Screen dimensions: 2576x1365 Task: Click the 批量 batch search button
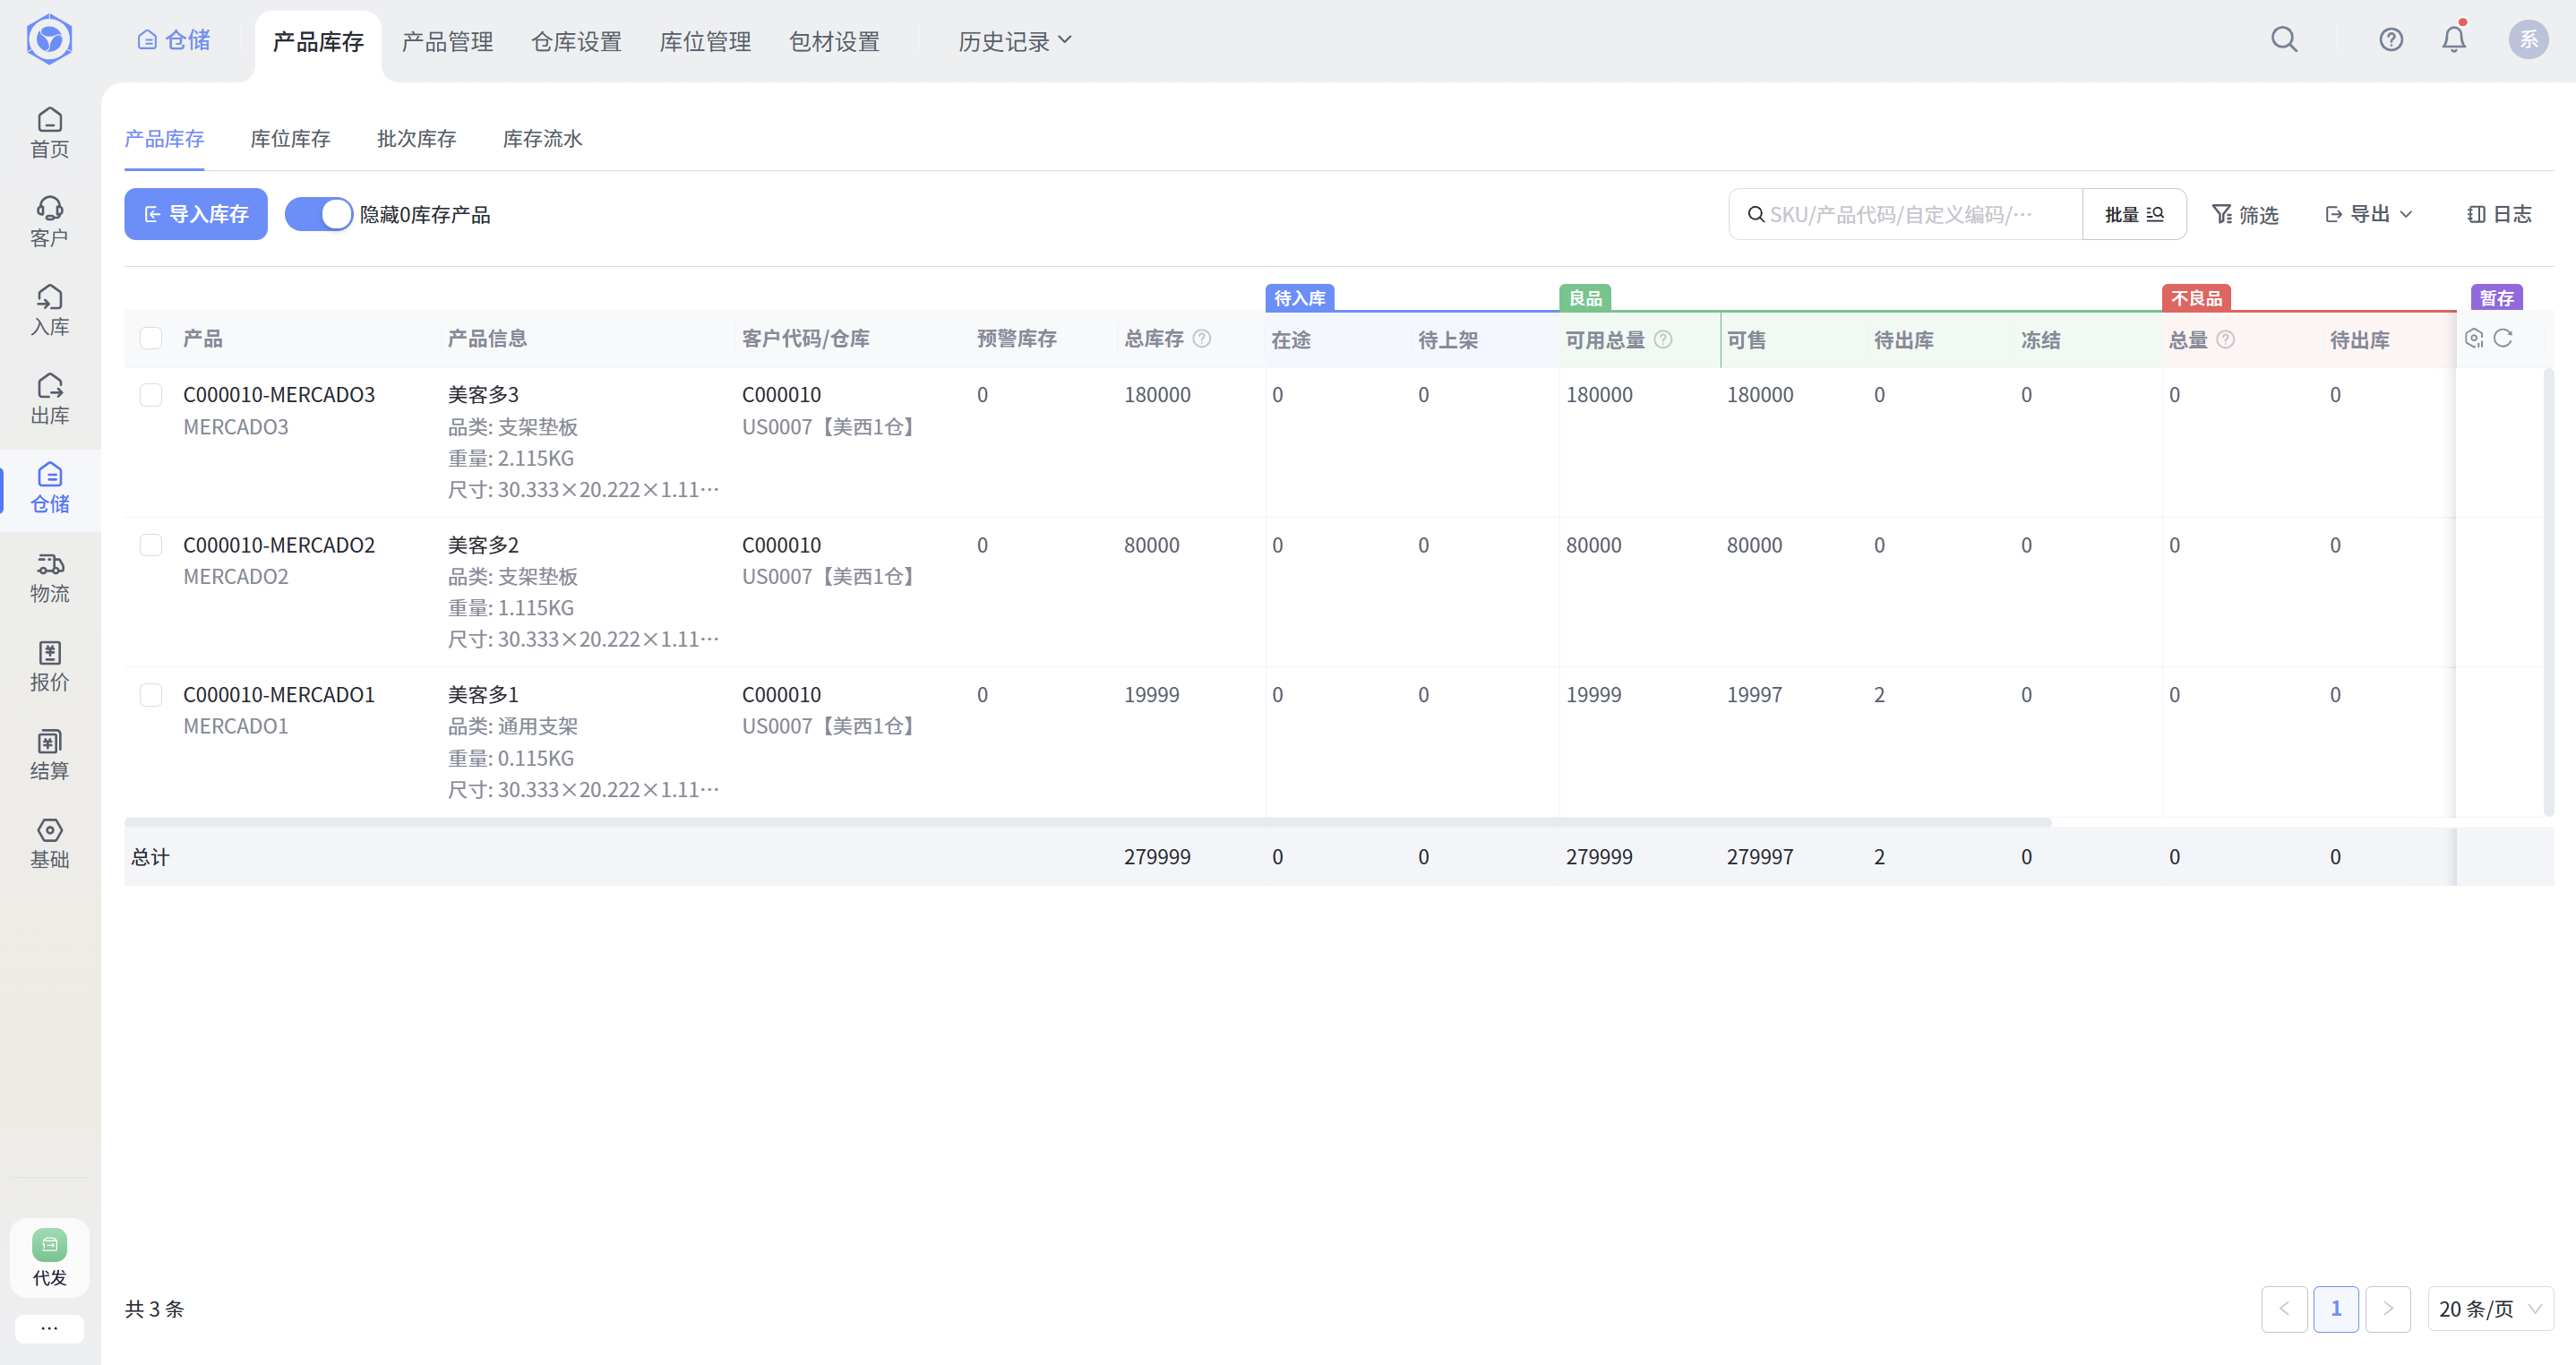(2134, 214)
